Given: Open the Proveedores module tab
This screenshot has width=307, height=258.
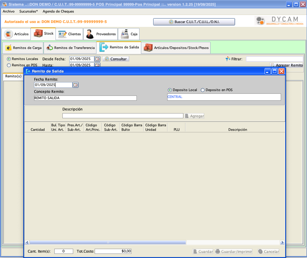Looking at the screenshot, I should [x=101, y=34].
